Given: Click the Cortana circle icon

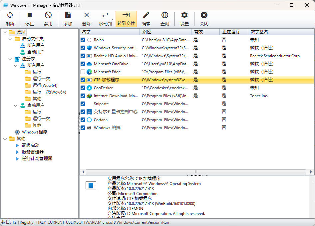Looking at the screenshot, I should coord(89,120).
